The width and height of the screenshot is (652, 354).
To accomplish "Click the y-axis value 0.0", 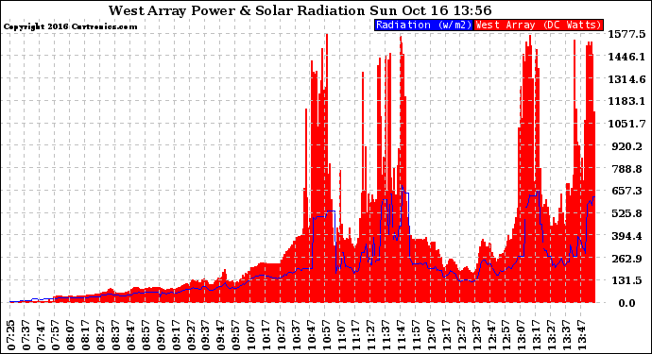I will [x=626, y=303].
